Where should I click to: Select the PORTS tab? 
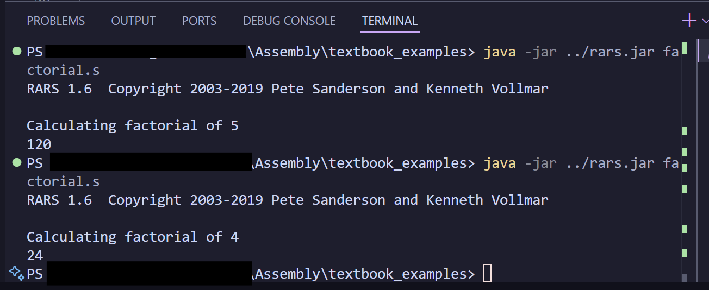pos(199,21)
